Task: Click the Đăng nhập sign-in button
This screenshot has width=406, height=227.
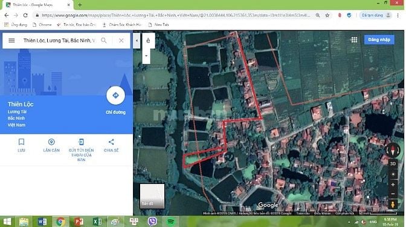Action: (379, 40)
